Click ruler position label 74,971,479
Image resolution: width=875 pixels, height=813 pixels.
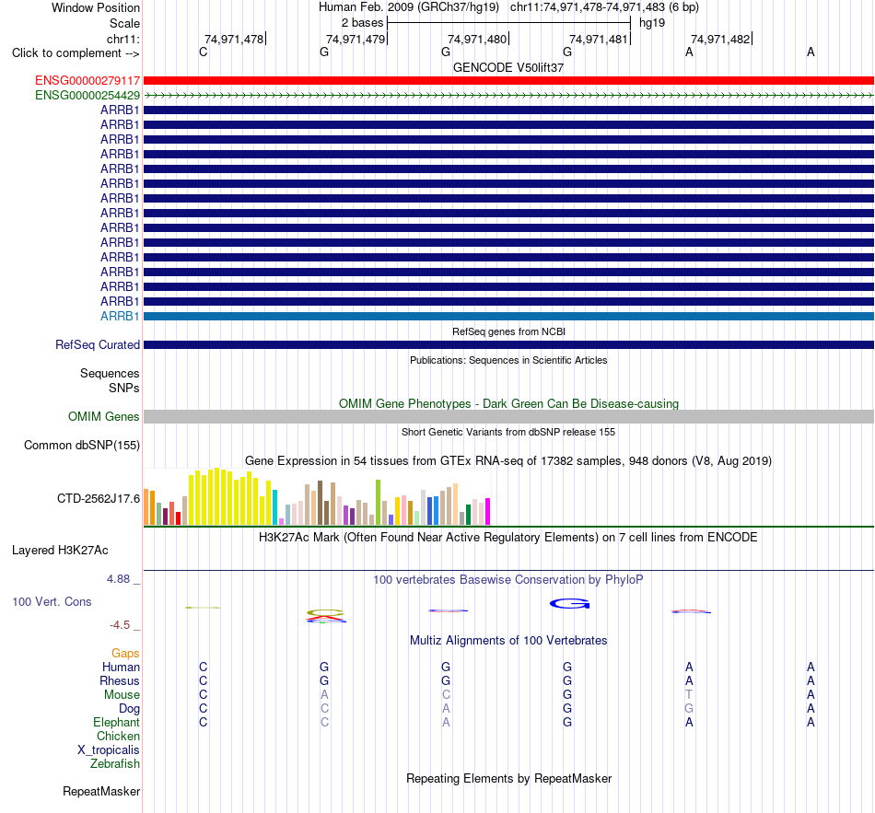click(x=356, y=39)
